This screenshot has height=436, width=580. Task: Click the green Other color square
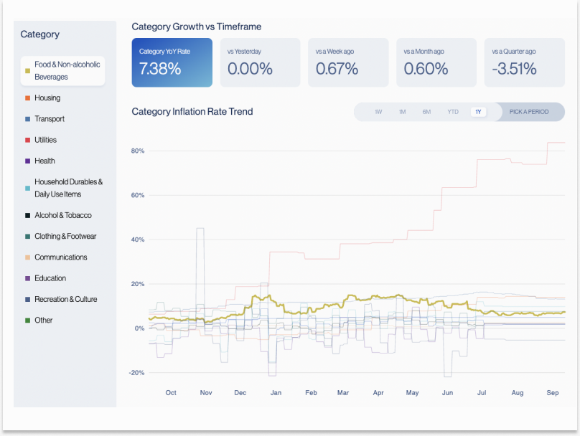27,320
